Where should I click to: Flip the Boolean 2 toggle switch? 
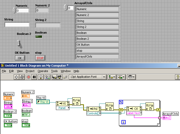[19, 43]
